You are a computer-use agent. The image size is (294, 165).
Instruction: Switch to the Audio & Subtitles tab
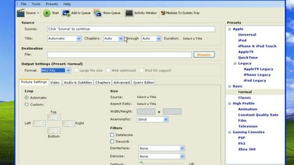click(78, 82)
